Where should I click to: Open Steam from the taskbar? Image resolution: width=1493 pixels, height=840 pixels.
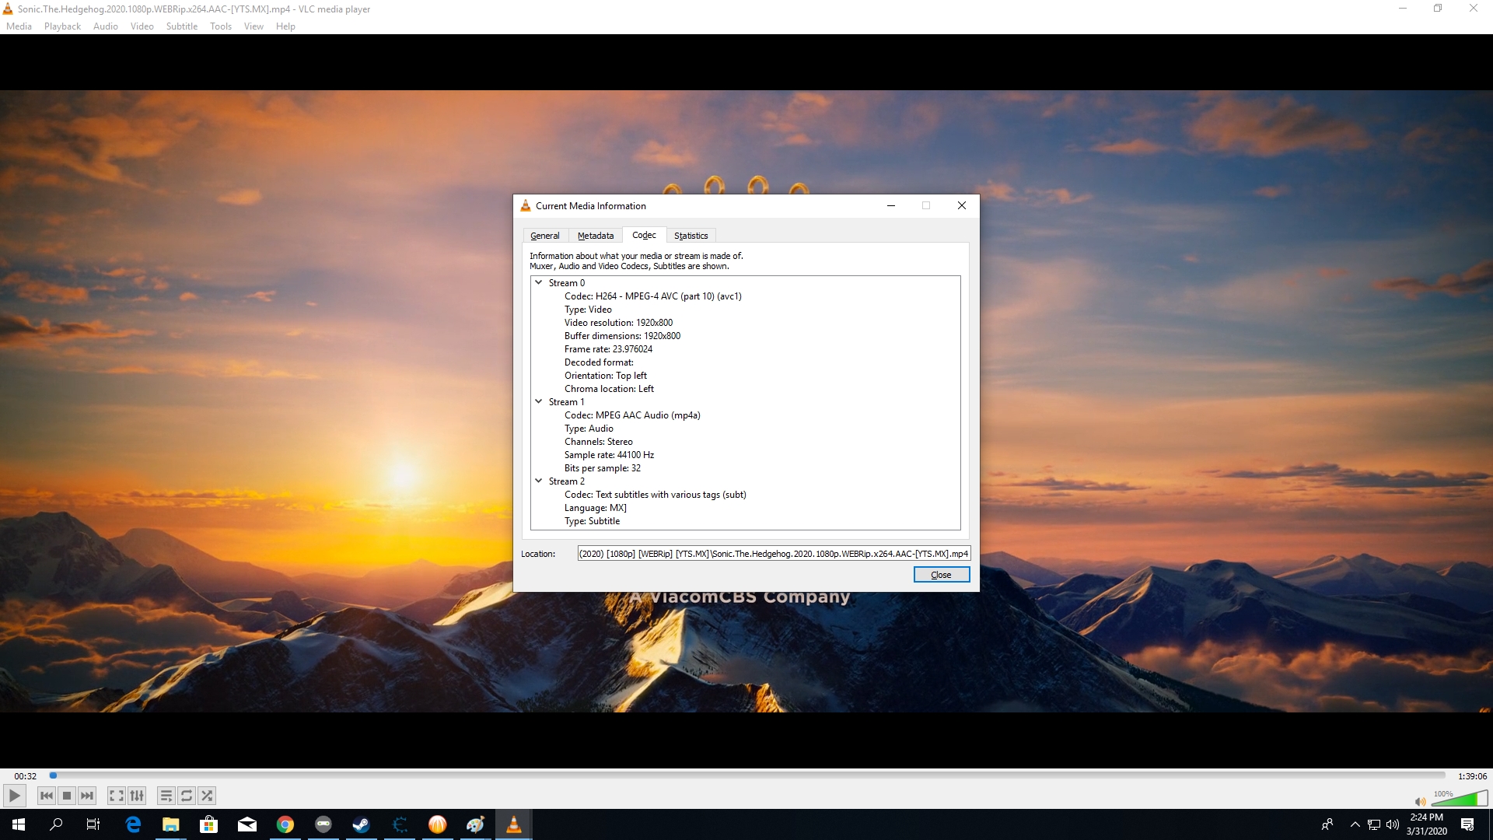pos(362,824)
